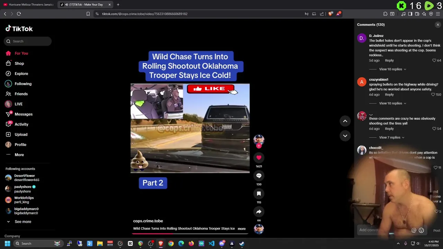Share the video using the arrow icon
This screenshot has width=443, height=249.
259,212
